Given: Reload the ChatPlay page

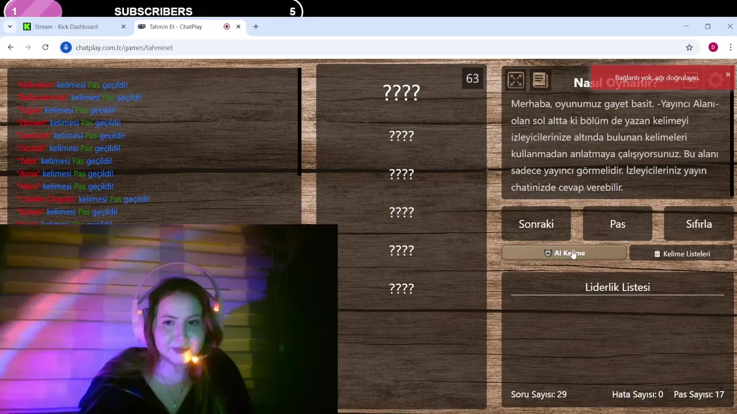Looking at the screenshot, I should (x=45, y=47).
